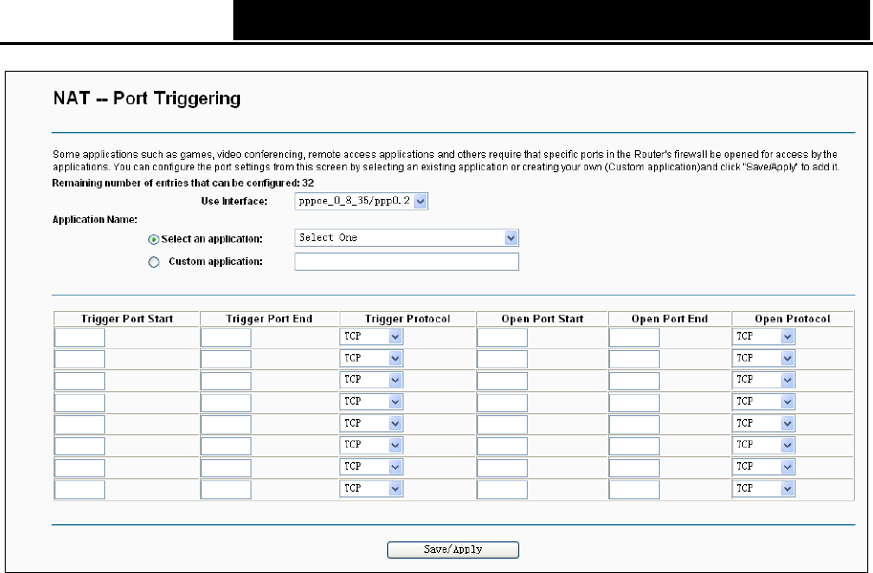Click sixth row Trigger Port End field
Viewport: 873px width, 573px height.
pos(226,446)
